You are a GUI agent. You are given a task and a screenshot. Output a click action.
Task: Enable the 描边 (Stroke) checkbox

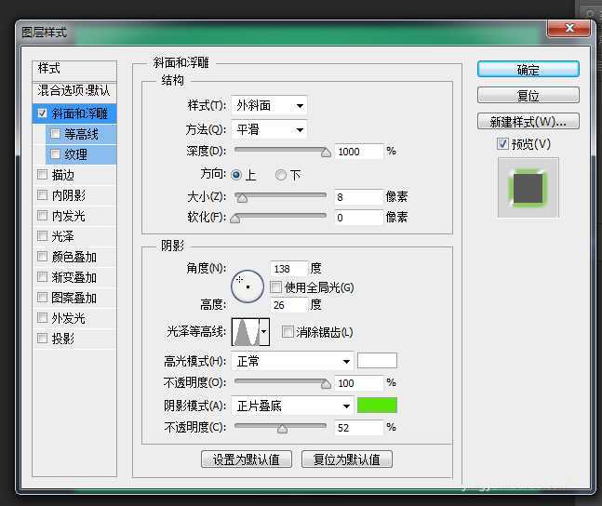[x=41, y=175]
